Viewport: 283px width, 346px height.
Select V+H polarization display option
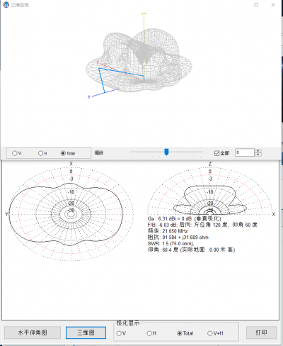[x=215, y=333]
